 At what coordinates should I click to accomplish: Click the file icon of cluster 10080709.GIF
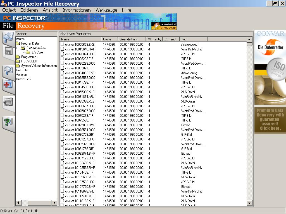point(62,134)
